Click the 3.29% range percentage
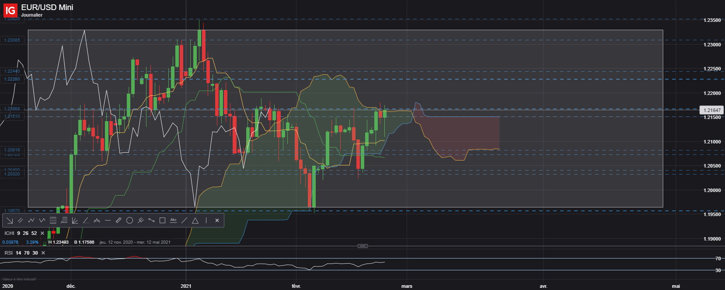 (32, 242)
